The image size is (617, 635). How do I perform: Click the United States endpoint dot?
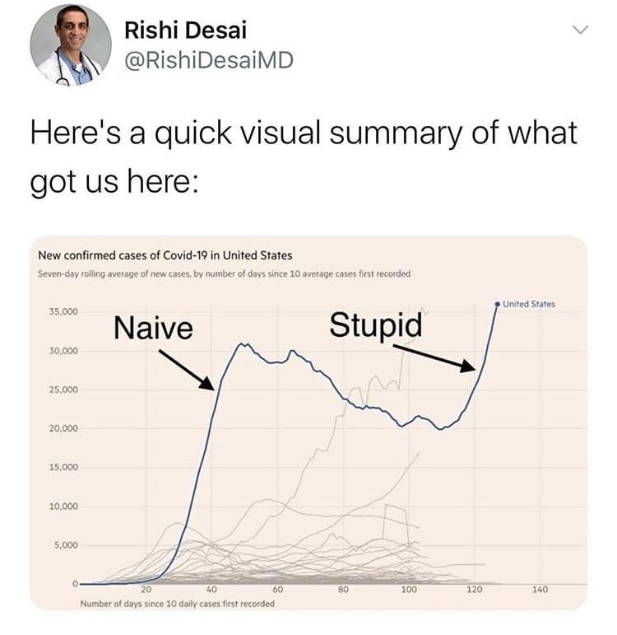coord(497,305)
